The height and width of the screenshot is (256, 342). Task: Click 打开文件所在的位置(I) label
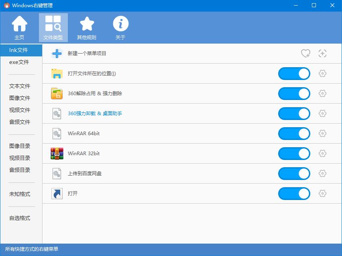coord(92,74)
